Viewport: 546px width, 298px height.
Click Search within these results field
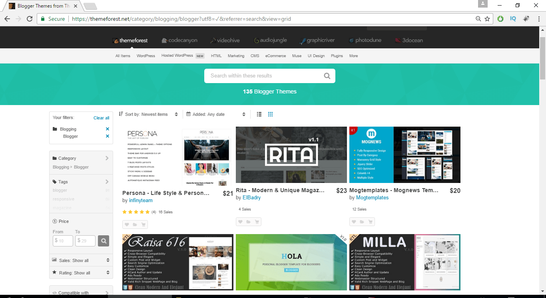264,76
